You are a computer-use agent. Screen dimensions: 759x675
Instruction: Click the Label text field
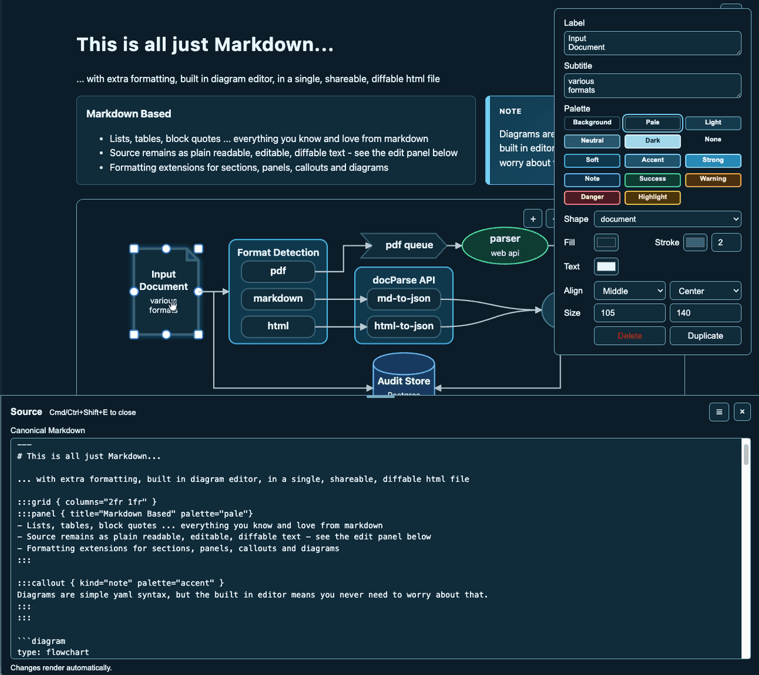point(652,43)
